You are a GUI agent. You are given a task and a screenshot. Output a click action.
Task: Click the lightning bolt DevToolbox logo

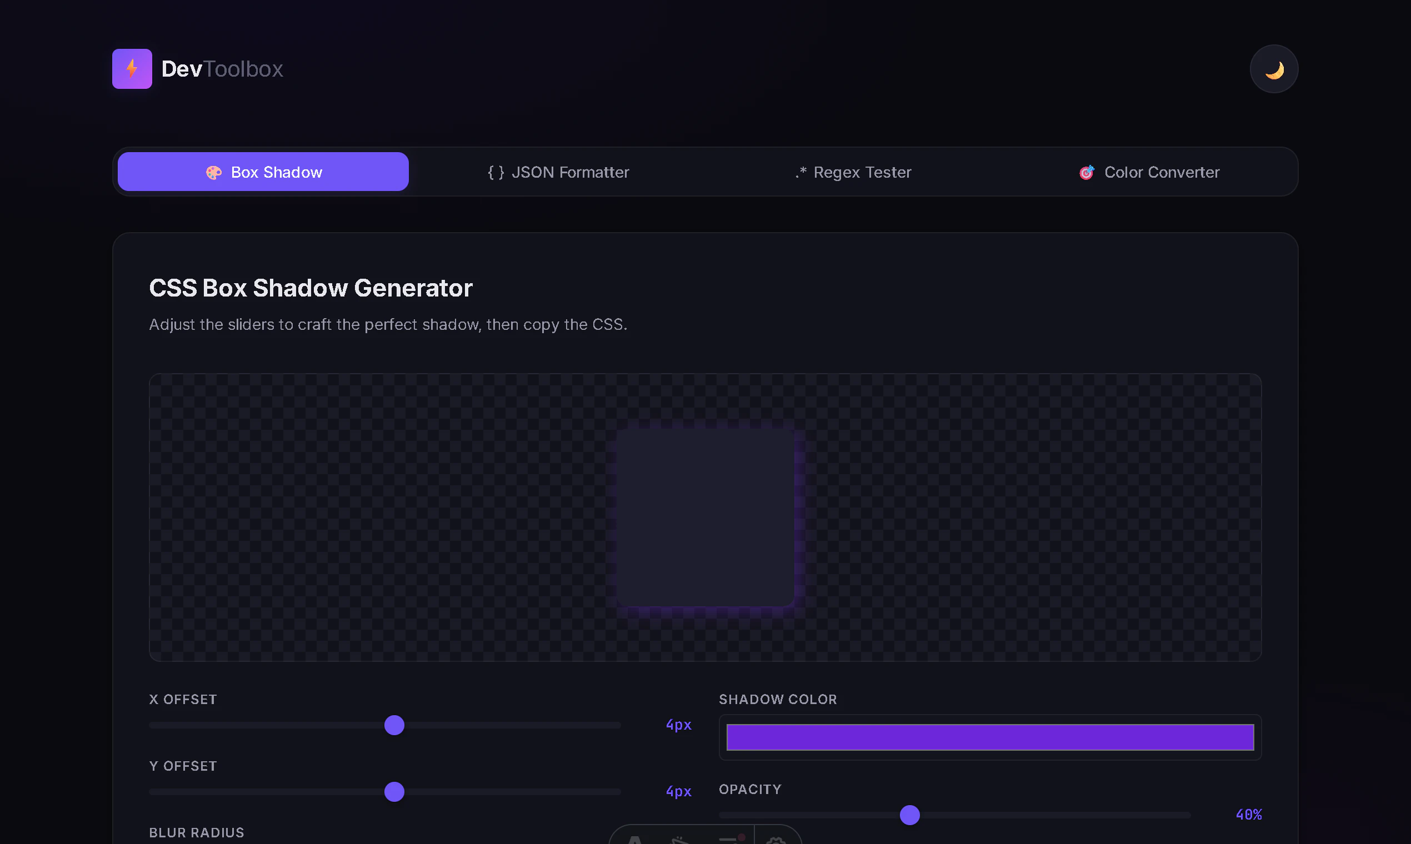point(132,69)
